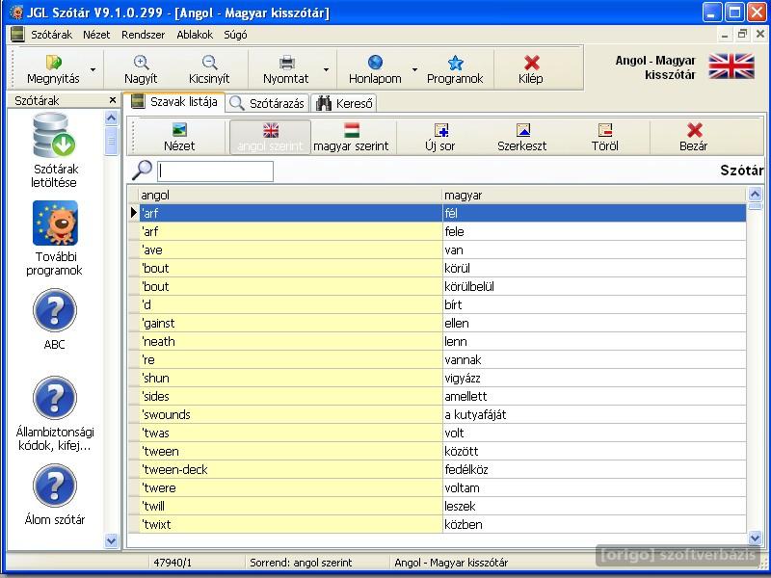Image resolution: width=771 pixels, height=578 pixels.
Task: Open the Rendszer menu
Action: pos(143,35)
